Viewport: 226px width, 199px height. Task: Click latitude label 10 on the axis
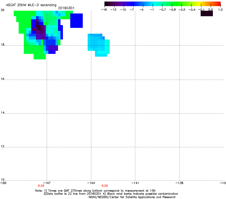click(2, 180)
